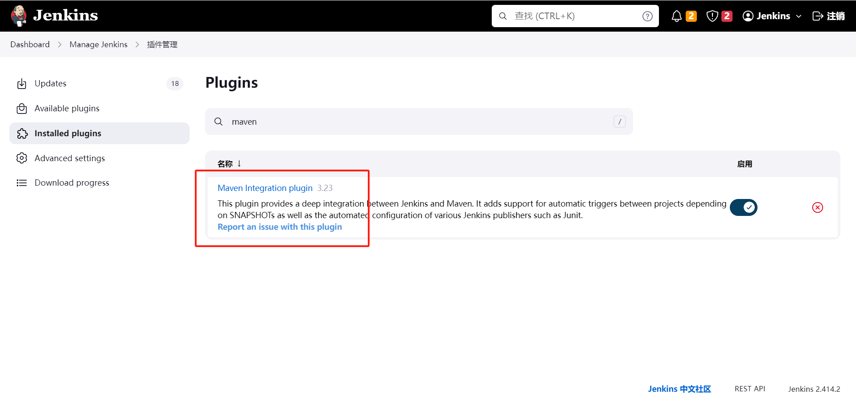This screenshot has width=856, height=406.
Task: Click the user avatar icon beside Jenkins
Action: point(748,16)
